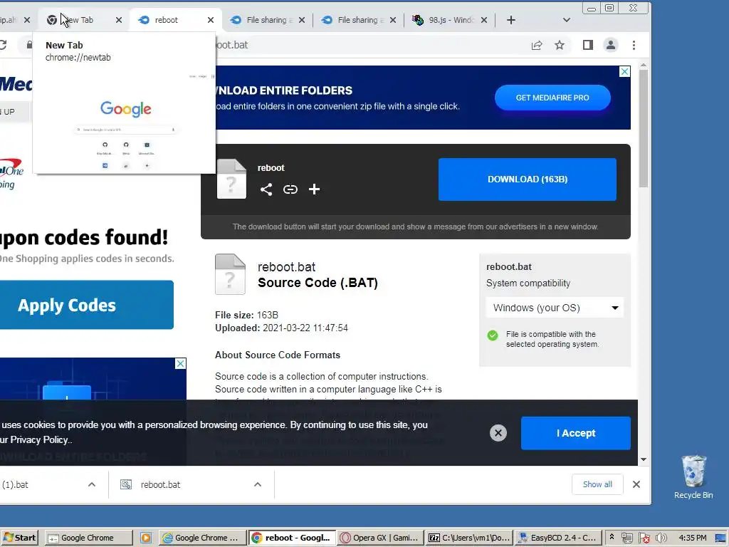The width and height of the screenshot is (729, 547).
Task: Copy link for reboot file
Action: tap(290, 189)
